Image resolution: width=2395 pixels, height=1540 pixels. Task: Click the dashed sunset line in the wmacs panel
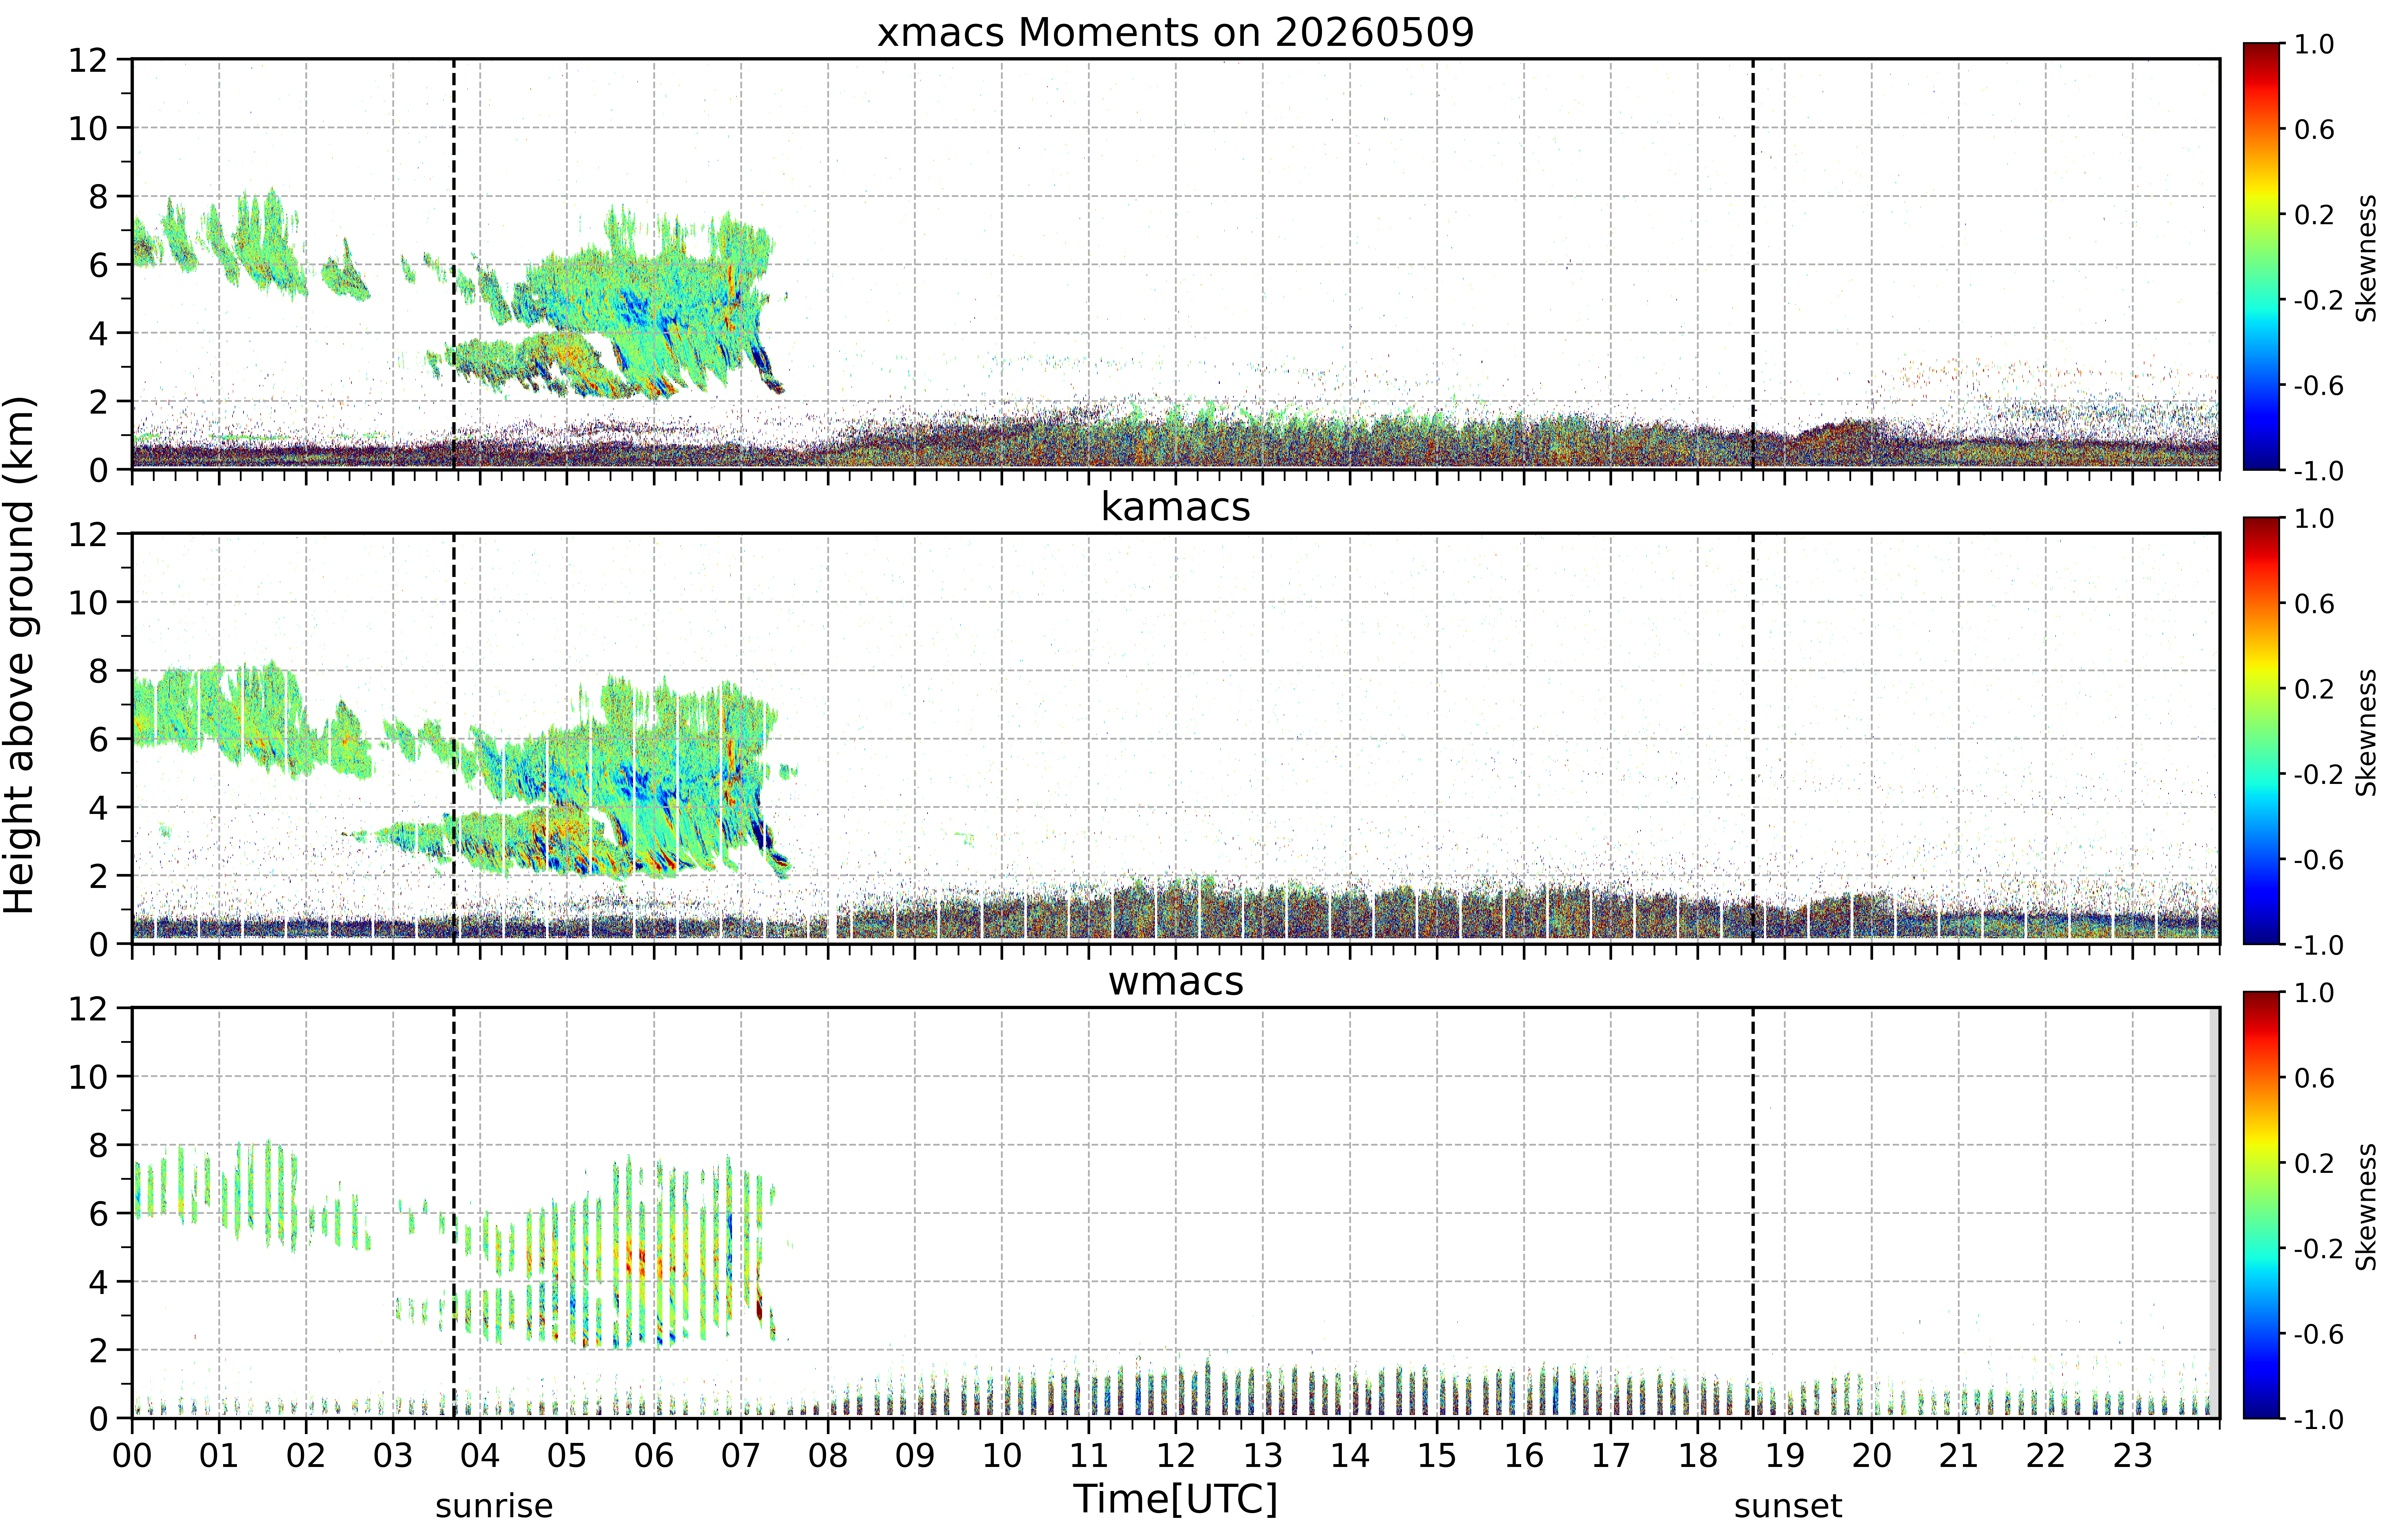(x=1753, y=1213)
